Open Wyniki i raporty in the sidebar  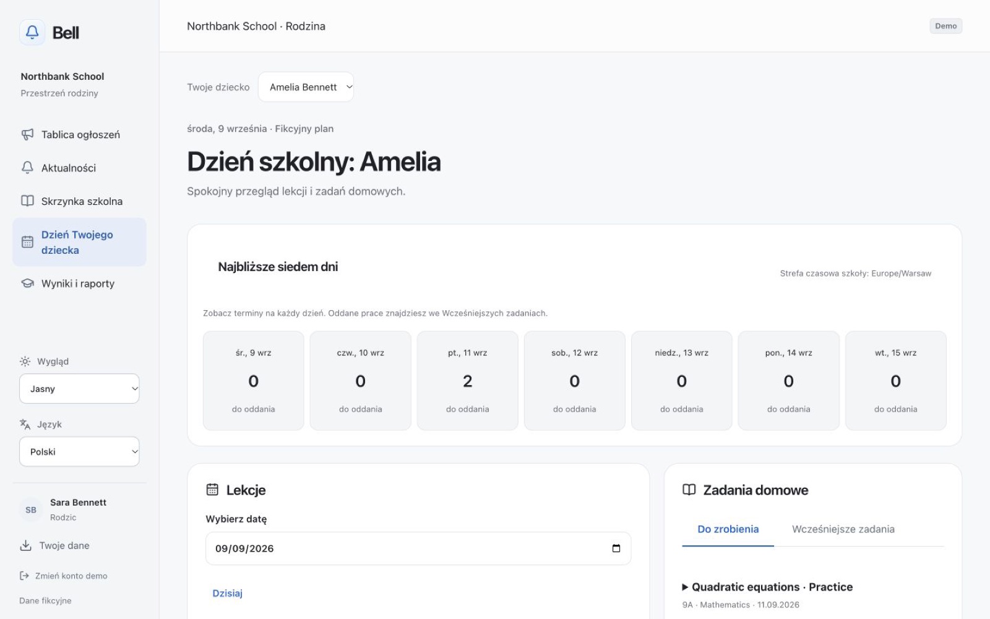pos(79,284)
